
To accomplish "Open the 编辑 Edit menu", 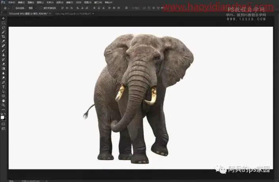I will (21, 2).
